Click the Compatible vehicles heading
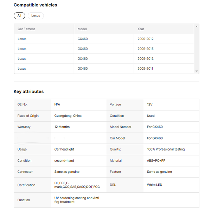Image resolution: width=211 pixels, height=211 pixels. pos(36,5)
